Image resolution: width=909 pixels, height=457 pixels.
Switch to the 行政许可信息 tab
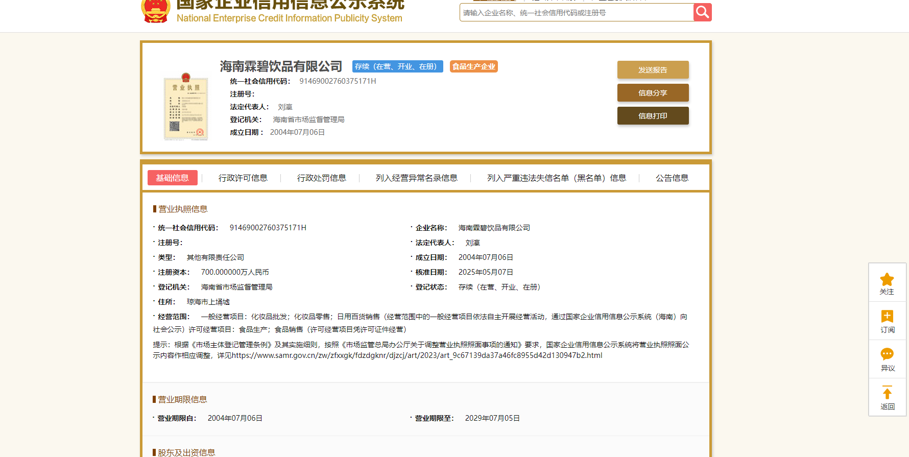[243, 178]
